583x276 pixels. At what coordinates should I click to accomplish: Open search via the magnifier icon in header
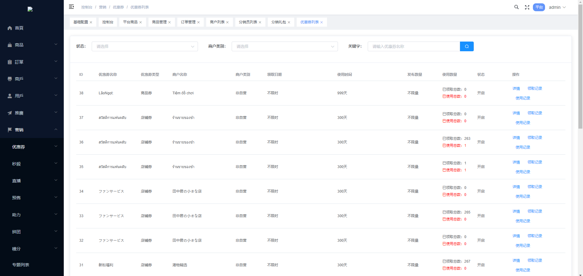click(516, 7)
